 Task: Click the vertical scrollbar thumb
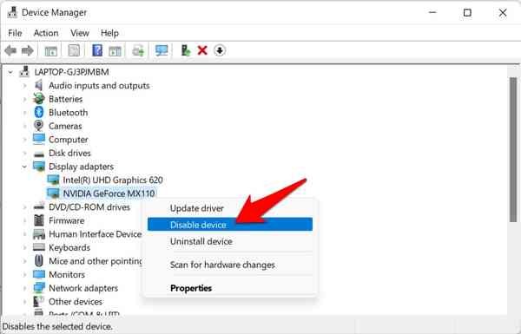(513, 149)
